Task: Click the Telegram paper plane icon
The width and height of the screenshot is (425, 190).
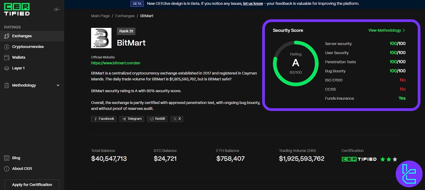Action: tap(124, 119)
